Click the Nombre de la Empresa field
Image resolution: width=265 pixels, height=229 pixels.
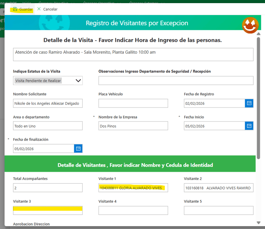tap(133, 126)
